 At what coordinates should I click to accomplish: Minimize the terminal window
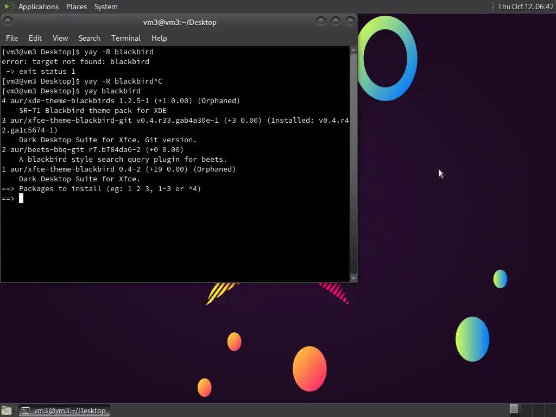321,22
